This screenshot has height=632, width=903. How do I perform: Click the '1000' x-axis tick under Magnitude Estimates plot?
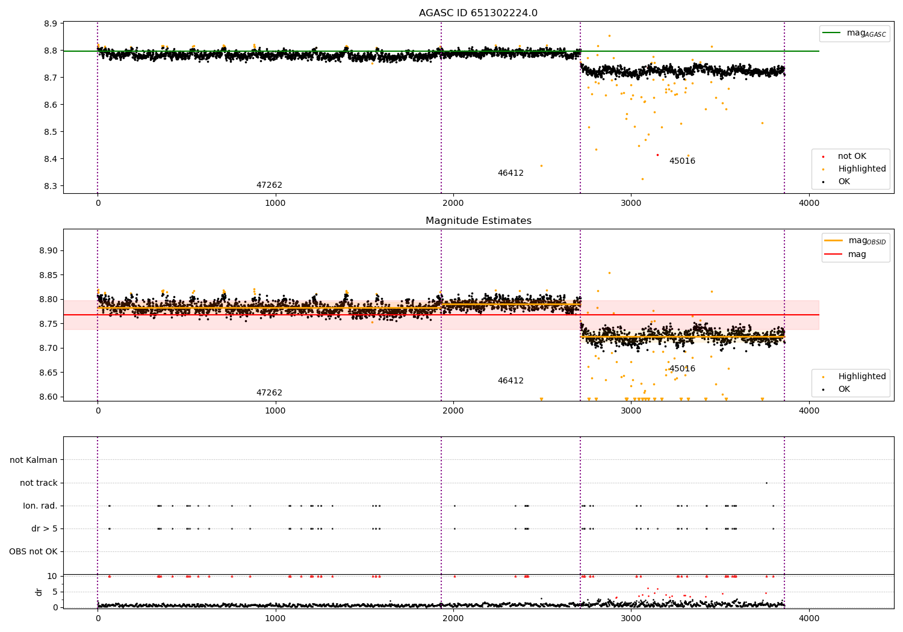click(x=275, y=410)
